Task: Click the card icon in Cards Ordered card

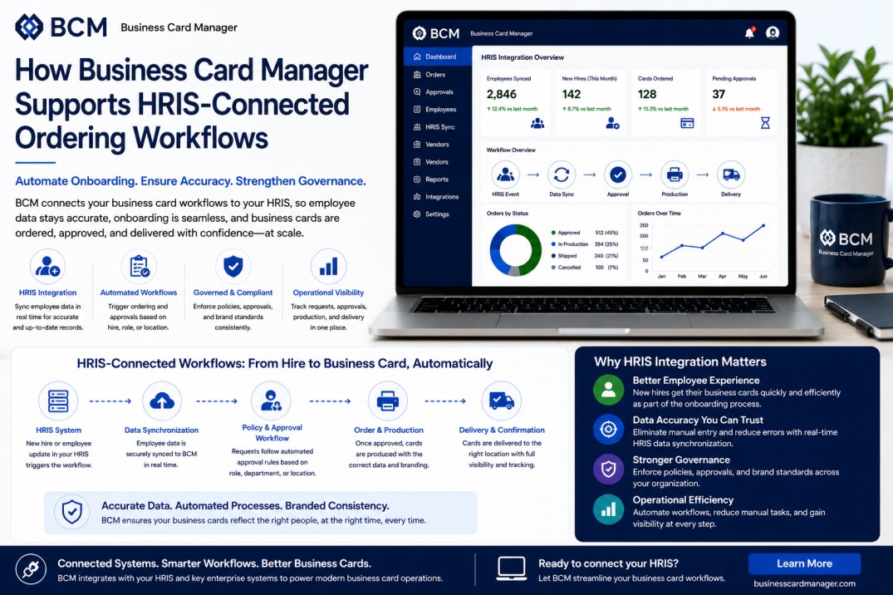Action: coord(688,123)
